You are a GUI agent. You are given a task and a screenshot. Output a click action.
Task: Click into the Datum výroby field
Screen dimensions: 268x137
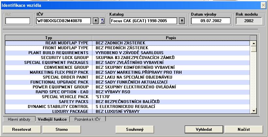[211, 21]
